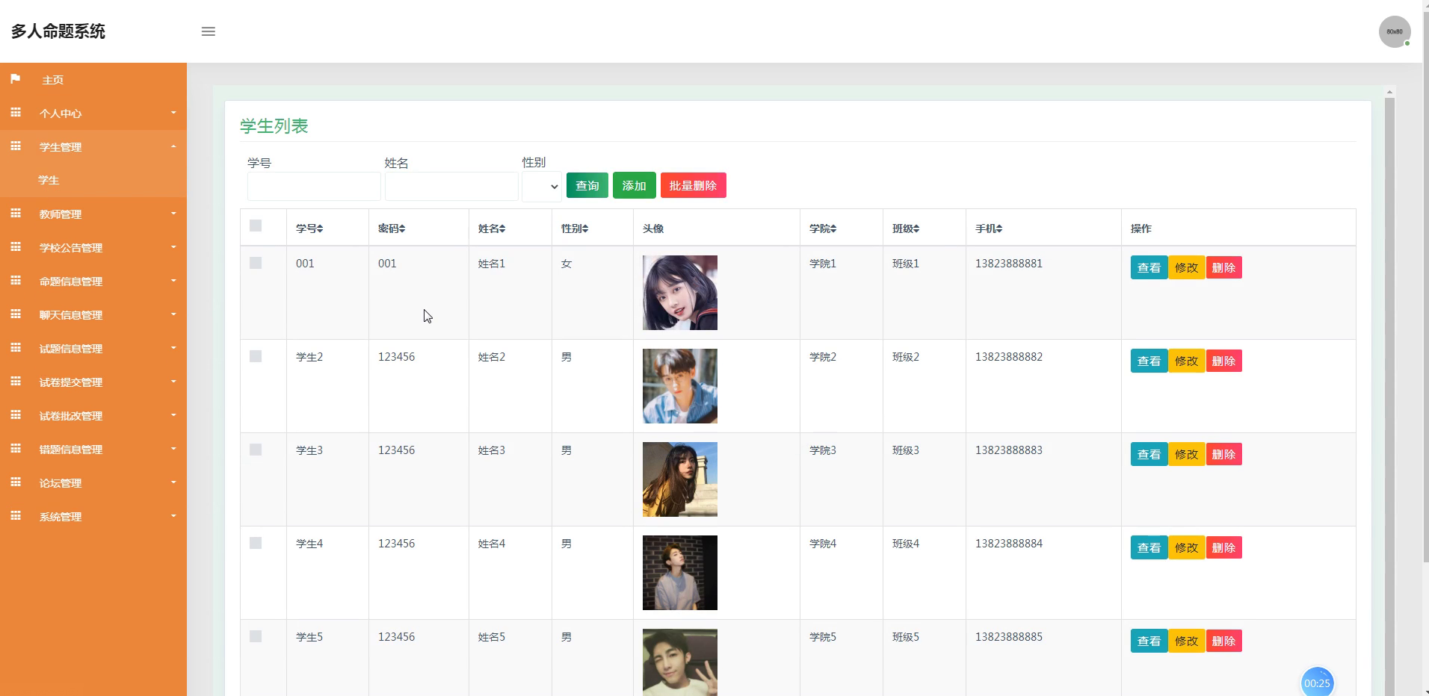Focus the 学号 search input field
This screenshot has height=696, width=1429.
point(314,187)
